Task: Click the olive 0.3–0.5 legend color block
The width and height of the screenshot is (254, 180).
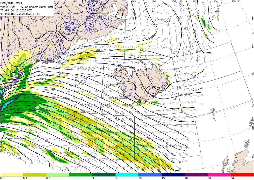Action: pos(35,174)
